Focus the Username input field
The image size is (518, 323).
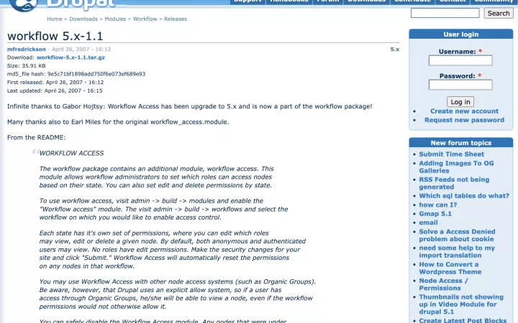click(x=460, y=60)
